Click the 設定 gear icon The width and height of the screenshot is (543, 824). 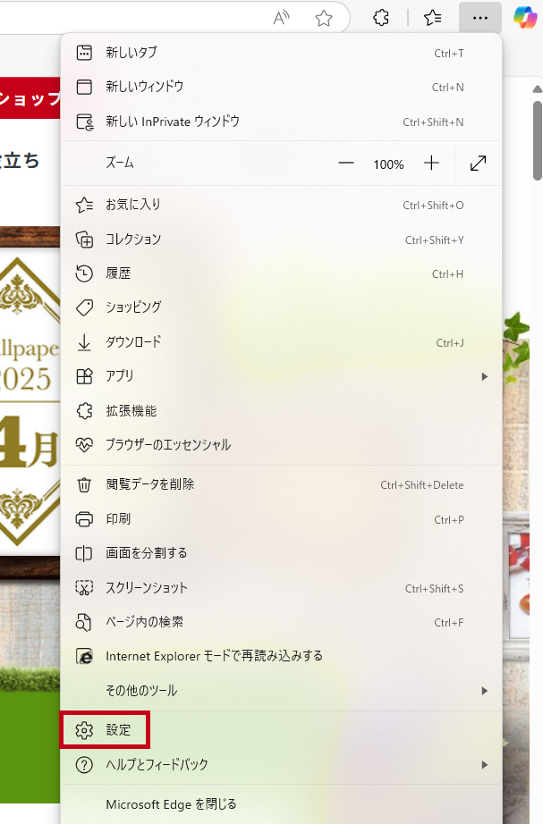(84, 730)
